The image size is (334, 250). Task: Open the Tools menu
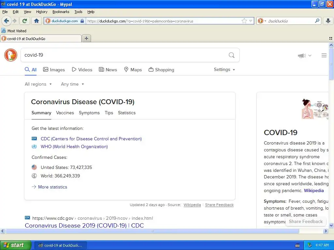78,12
